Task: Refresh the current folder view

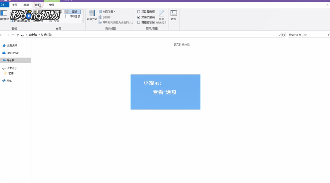Action: (283, 35)
